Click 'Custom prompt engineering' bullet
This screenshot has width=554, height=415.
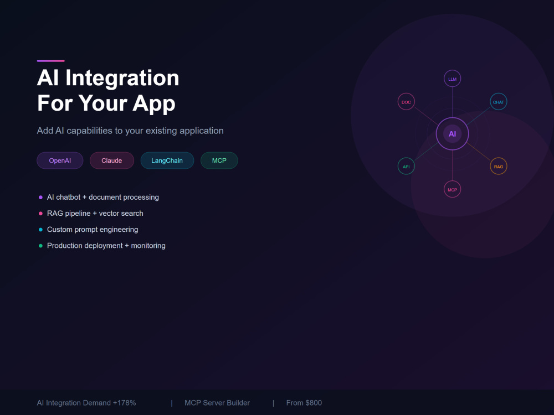pos(88,230)
